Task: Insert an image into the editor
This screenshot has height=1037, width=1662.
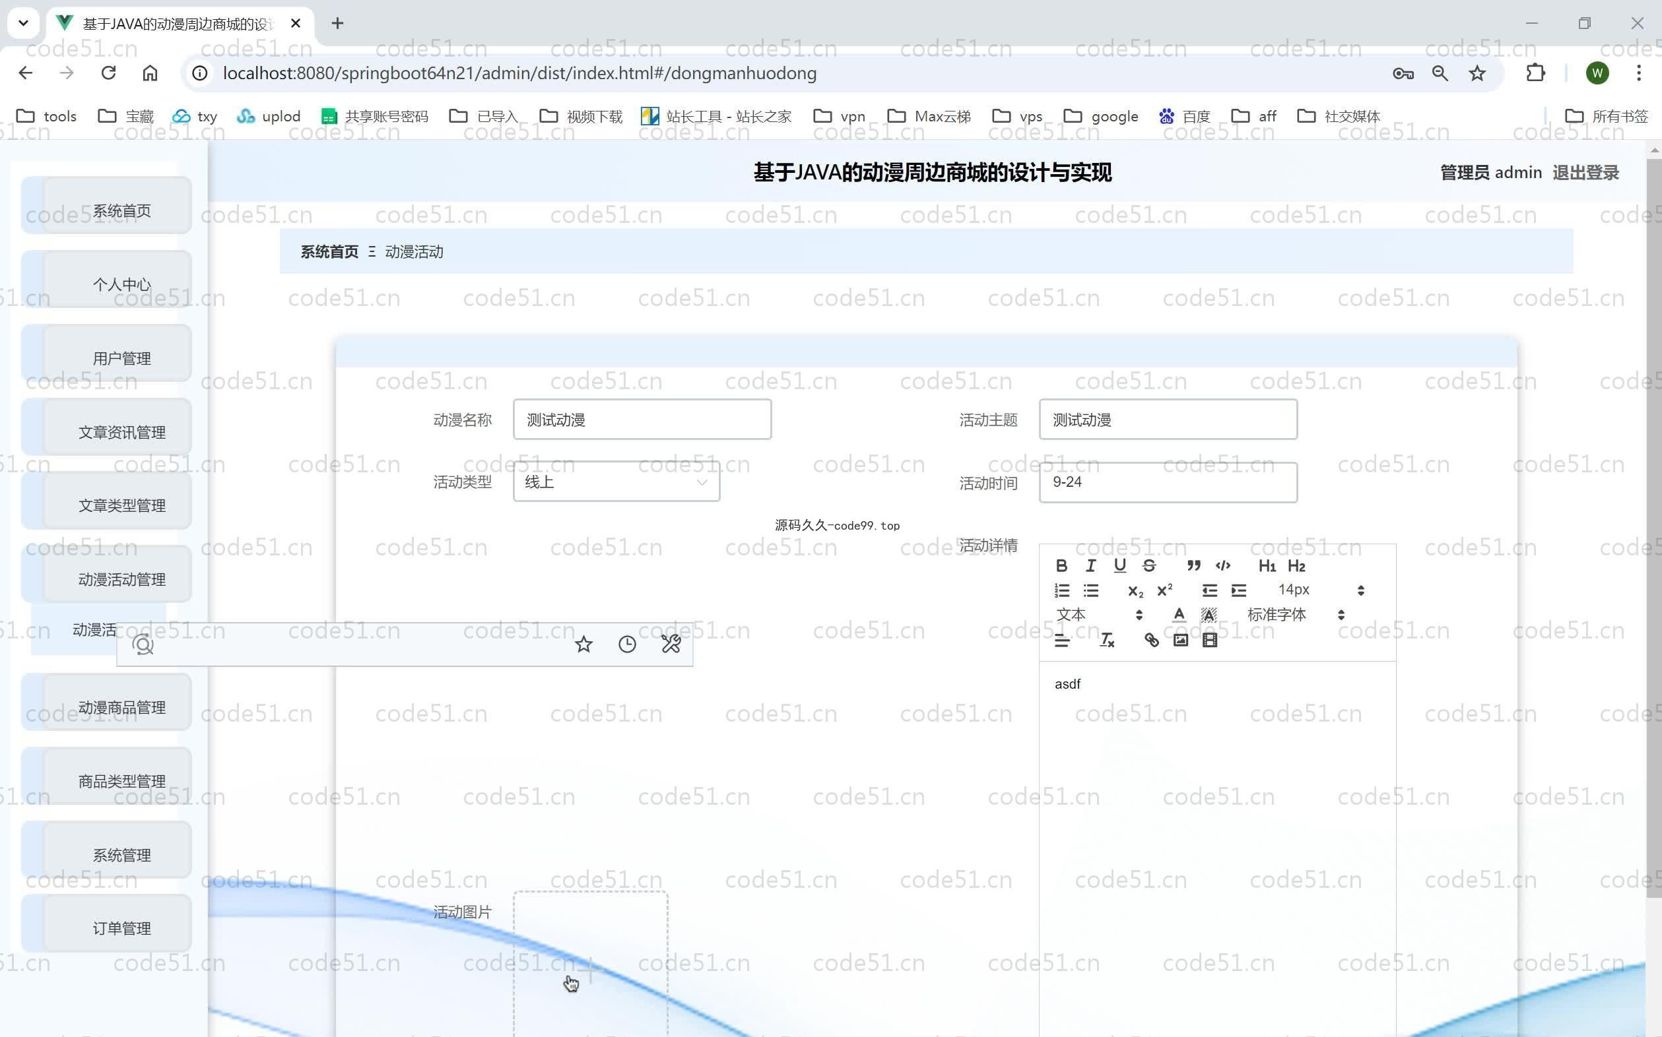Action: pos(1180,641)
